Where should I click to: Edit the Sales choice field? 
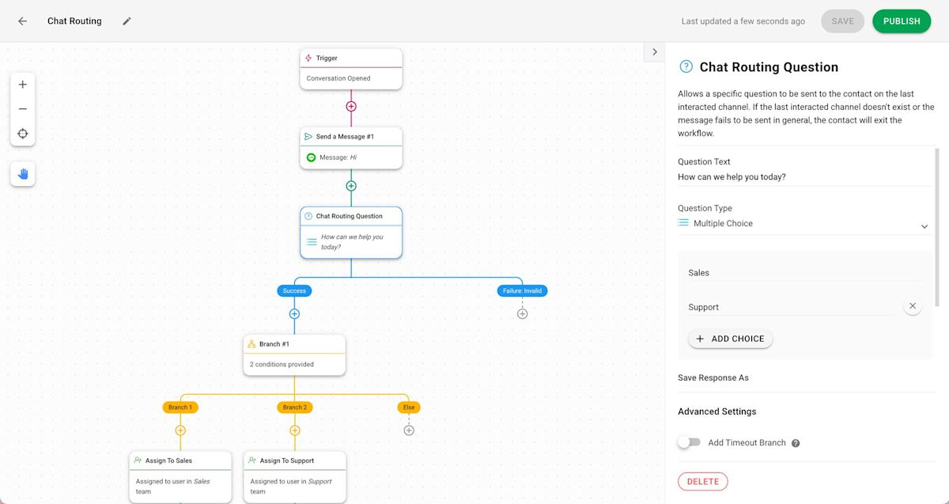tap(805, 273)
